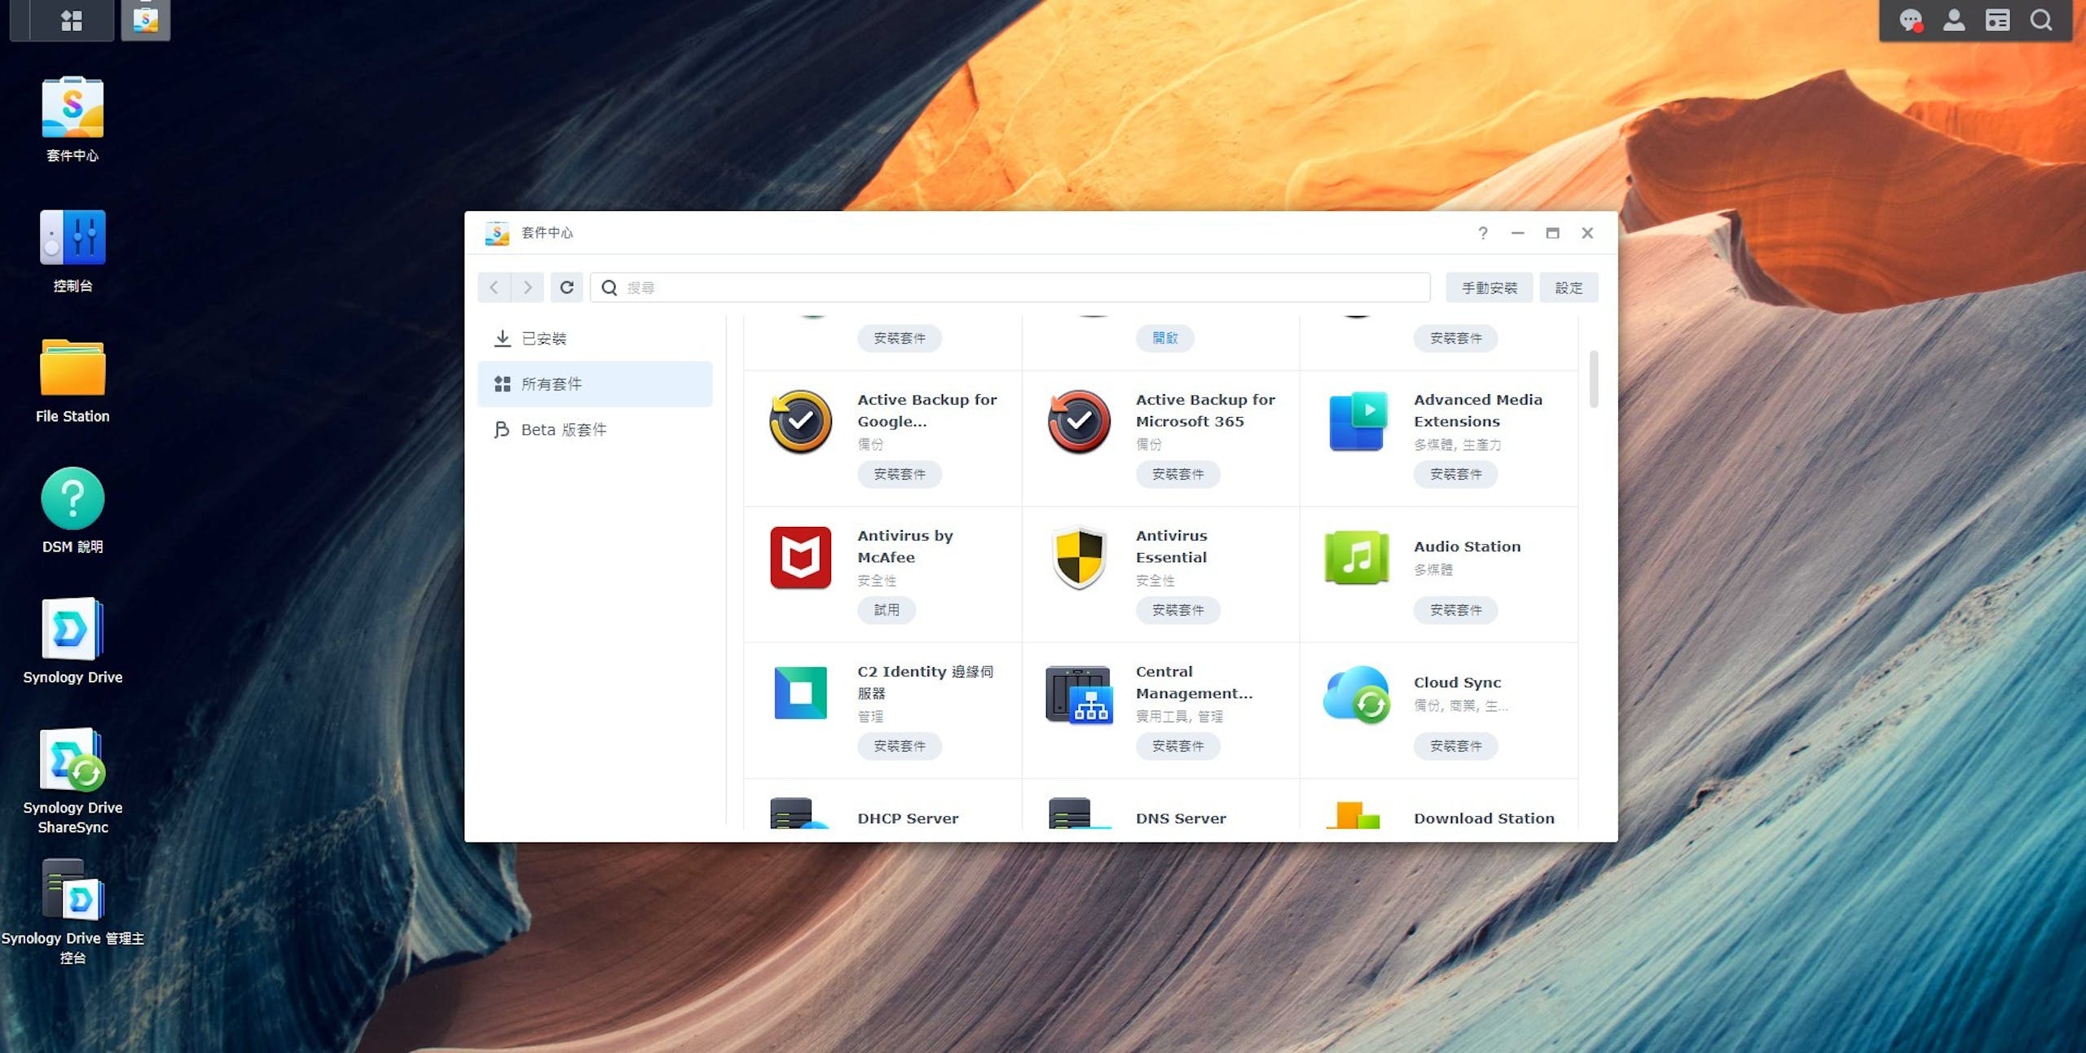Open the widgets panel icon
Image resolution: width=2086 pixels, height=1053 pixels.
(x=1997, y=20)
